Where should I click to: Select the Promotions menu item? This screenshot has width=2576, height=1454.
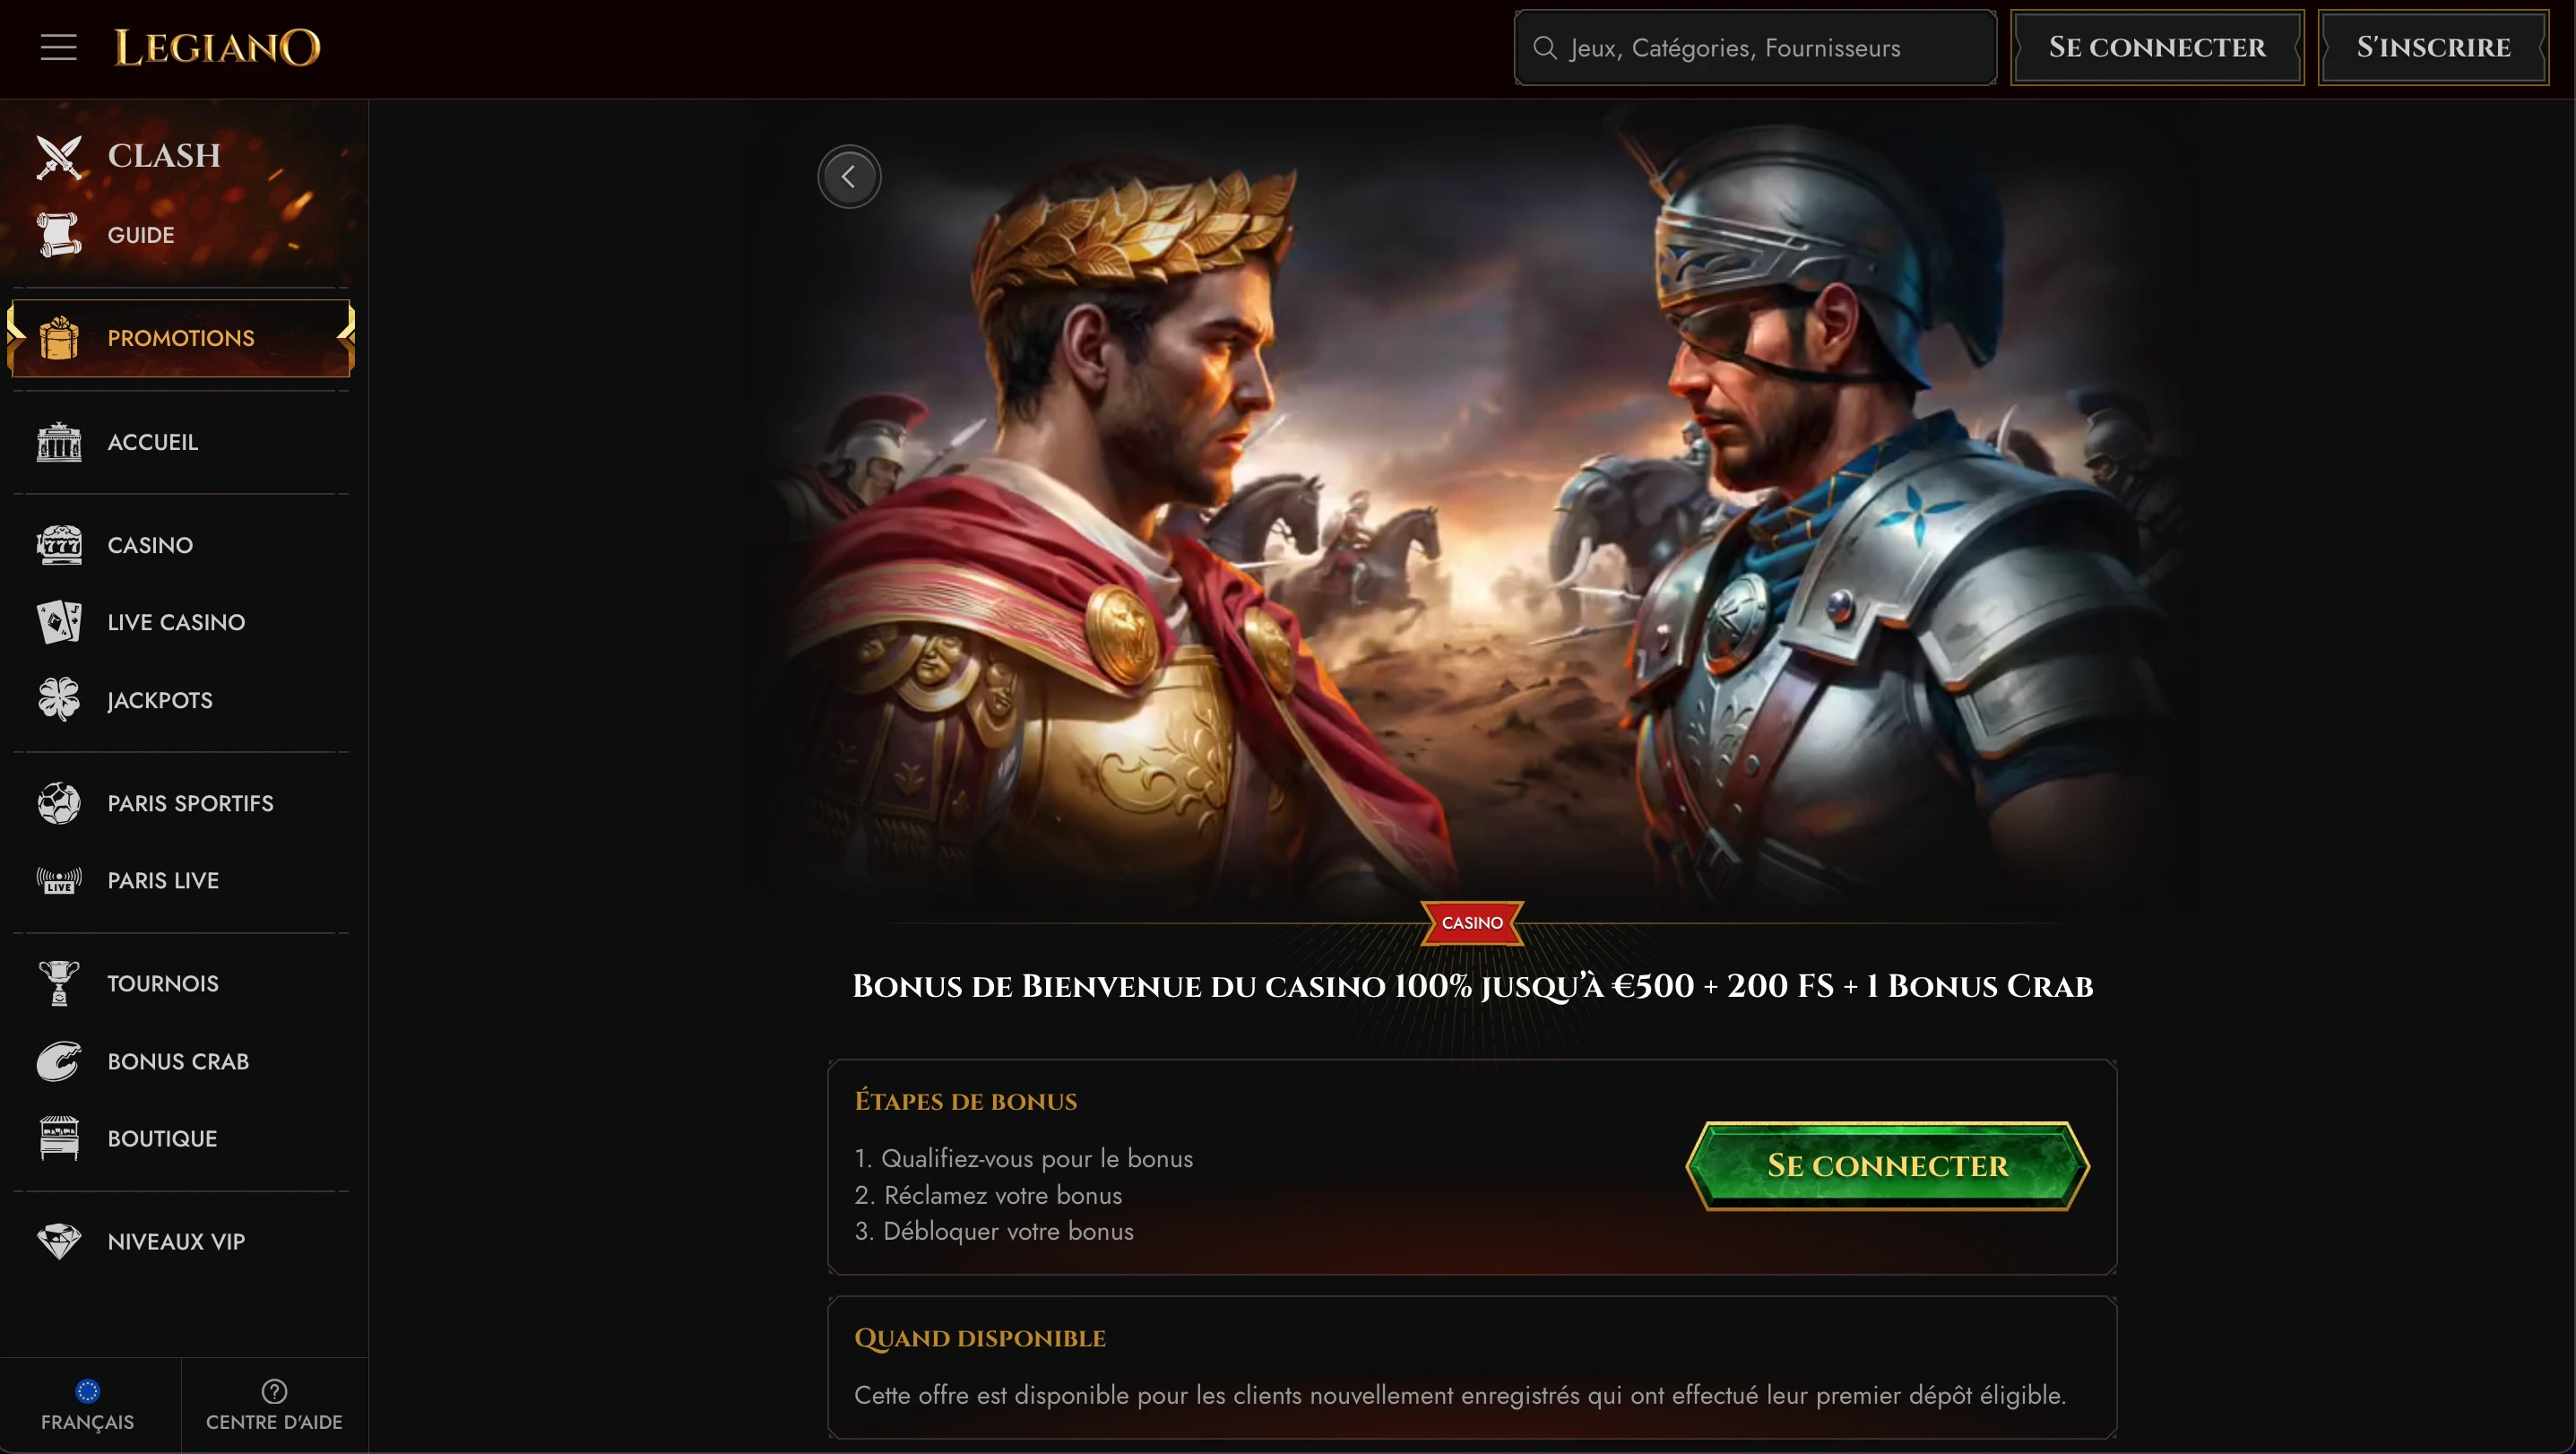pos(181,338)
